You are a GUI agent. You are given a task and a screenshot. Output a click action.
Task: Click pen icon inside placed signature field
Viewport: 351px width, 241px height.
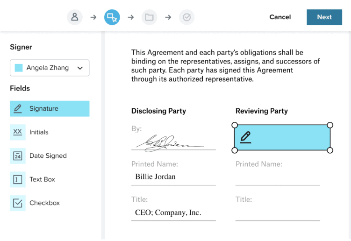(x=245, y=137)
